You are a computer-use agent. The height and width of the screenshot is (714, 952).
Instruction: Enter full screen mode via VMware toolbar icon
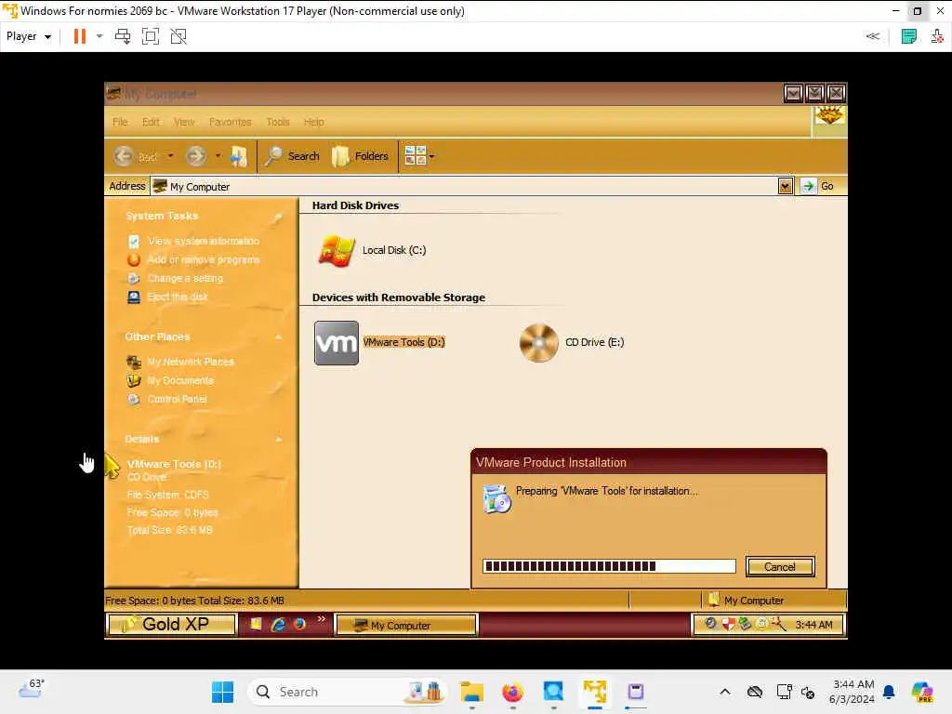click(x=151, y=36)
